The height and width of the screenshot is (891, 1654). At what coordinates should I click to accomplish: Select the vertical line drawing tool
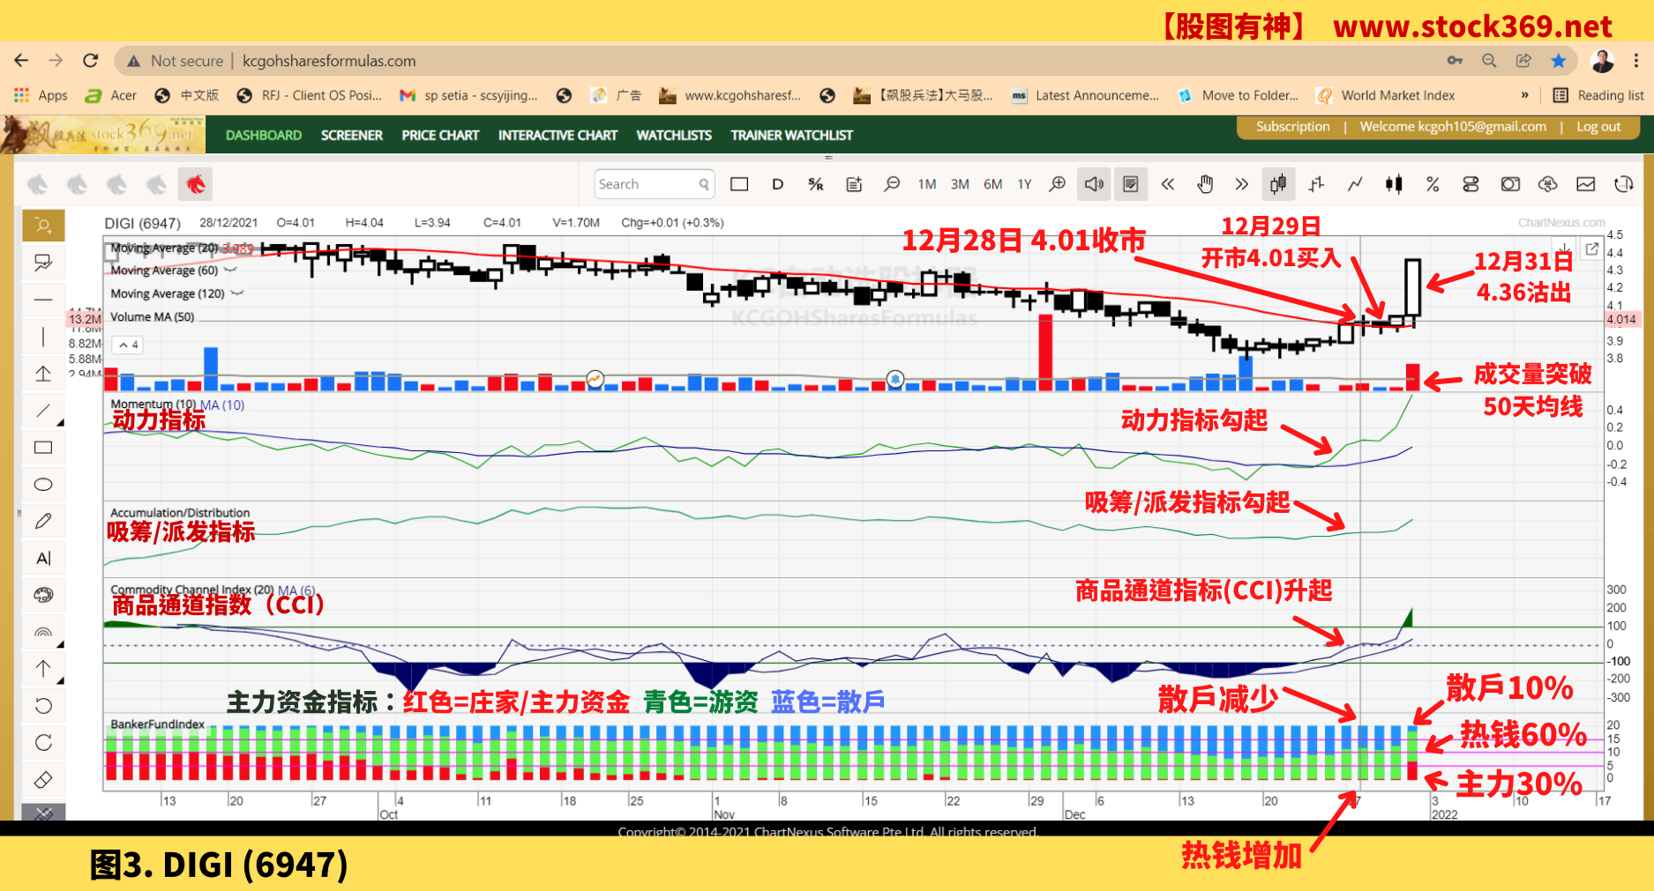click(x=43, y=337)
